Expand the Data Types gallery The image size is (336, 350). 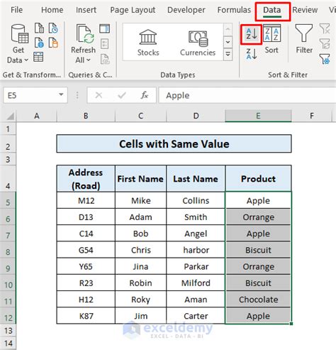click(228, 54)
